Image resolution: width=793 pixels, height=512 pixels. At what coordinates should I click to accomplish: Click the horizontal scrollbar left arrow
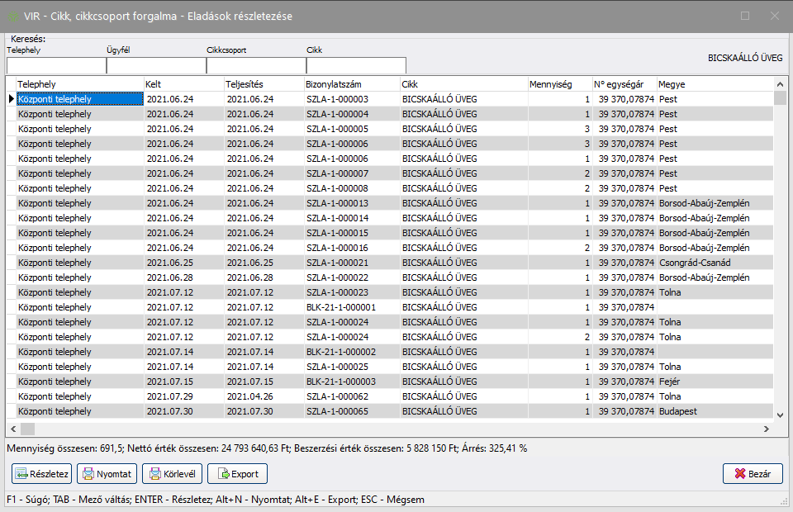[12, 429]
